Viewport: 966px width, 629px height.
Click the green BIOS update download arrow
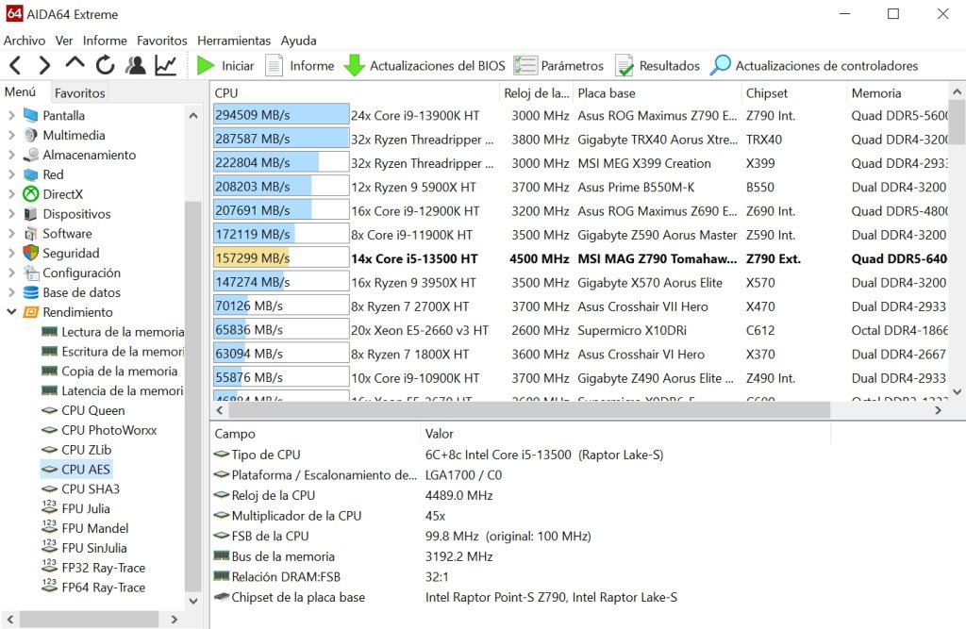click(x=355, y=65)
